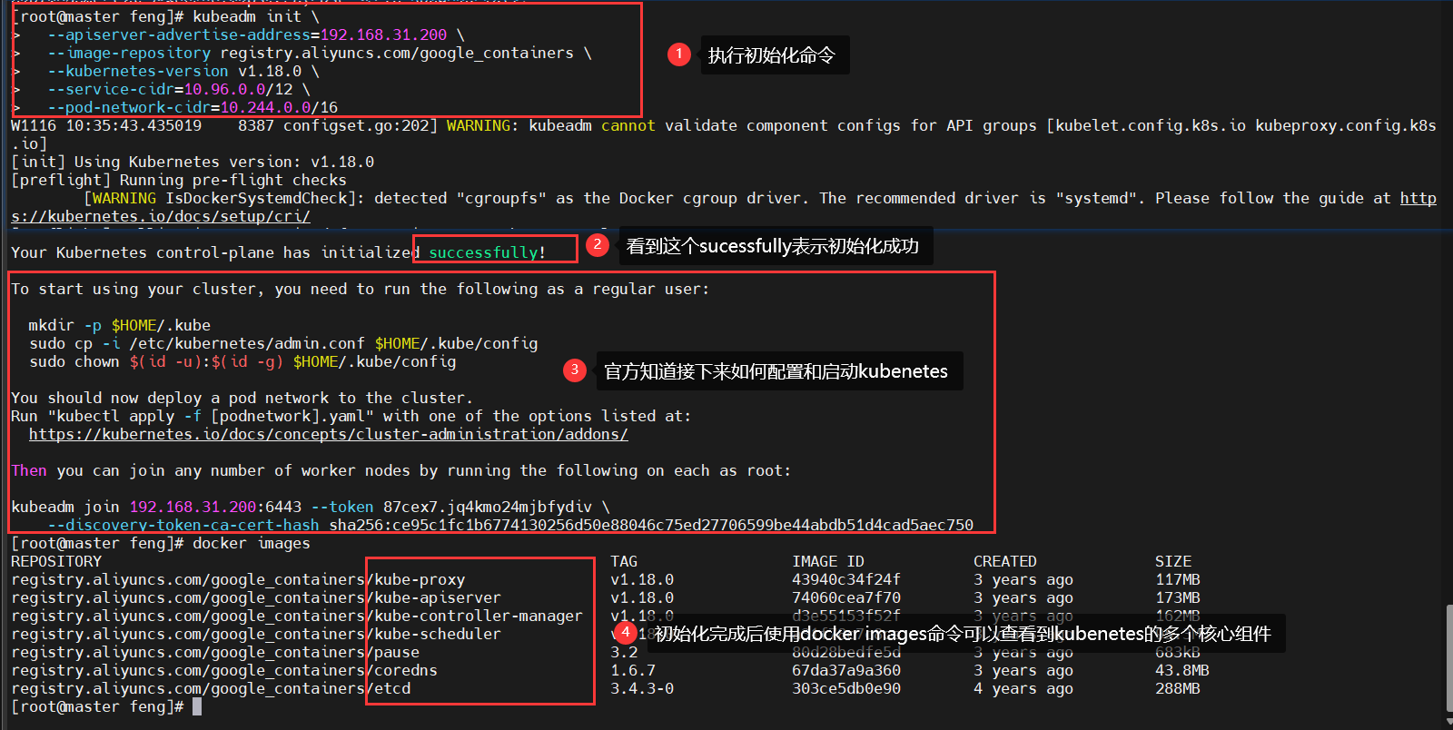Select the 'sudo cp -i /etc/kubernetes/admin.conf' line

283,343
